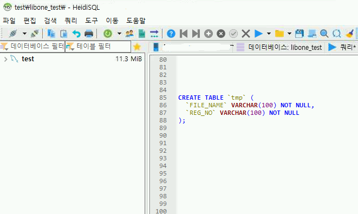Open the 이동 menu
This screenshot has height=214, width=358.
pos(112,21)
